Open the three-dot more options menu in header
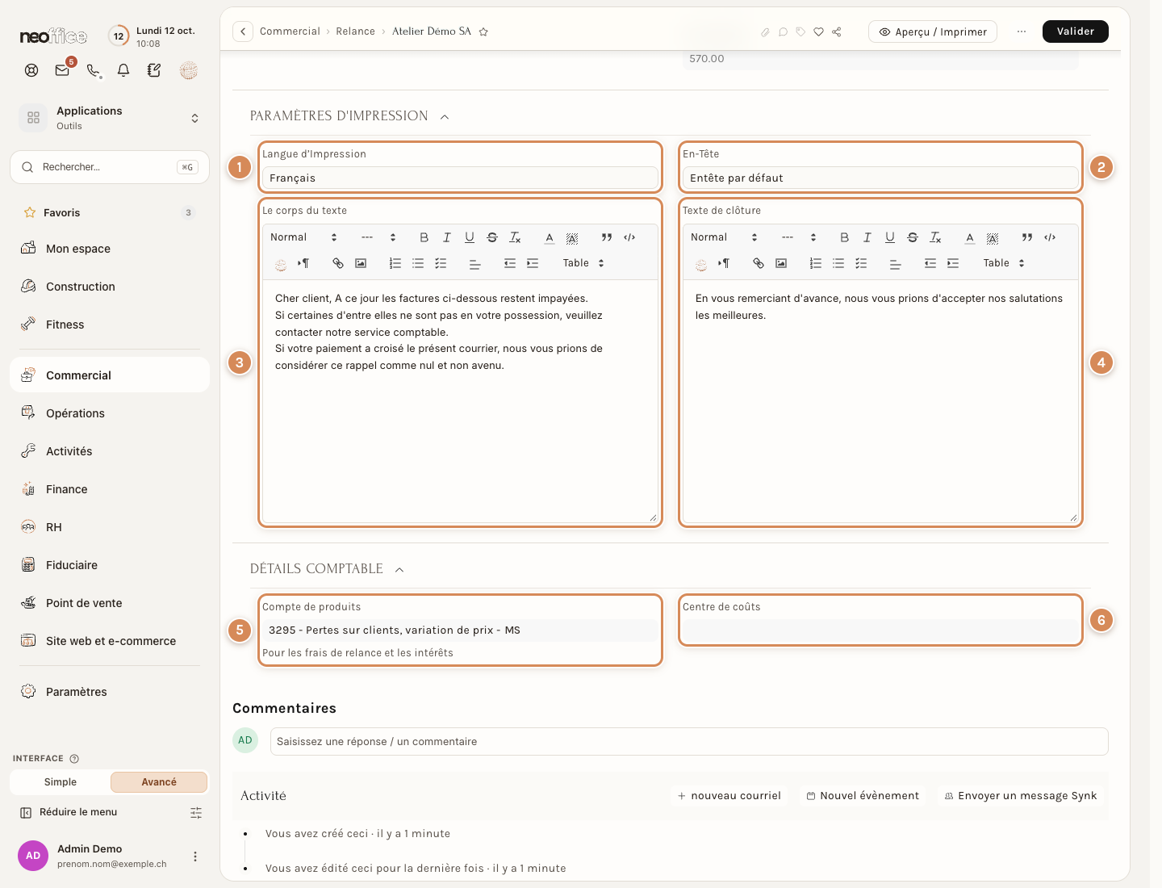The width and height of the screenshot is (1162, 888). pyautogui.click(x=1022, y=31)
